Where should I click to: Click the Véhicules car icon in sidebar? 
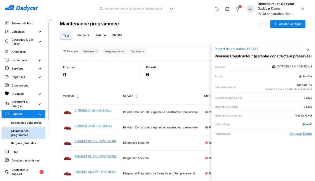[7, 31]
